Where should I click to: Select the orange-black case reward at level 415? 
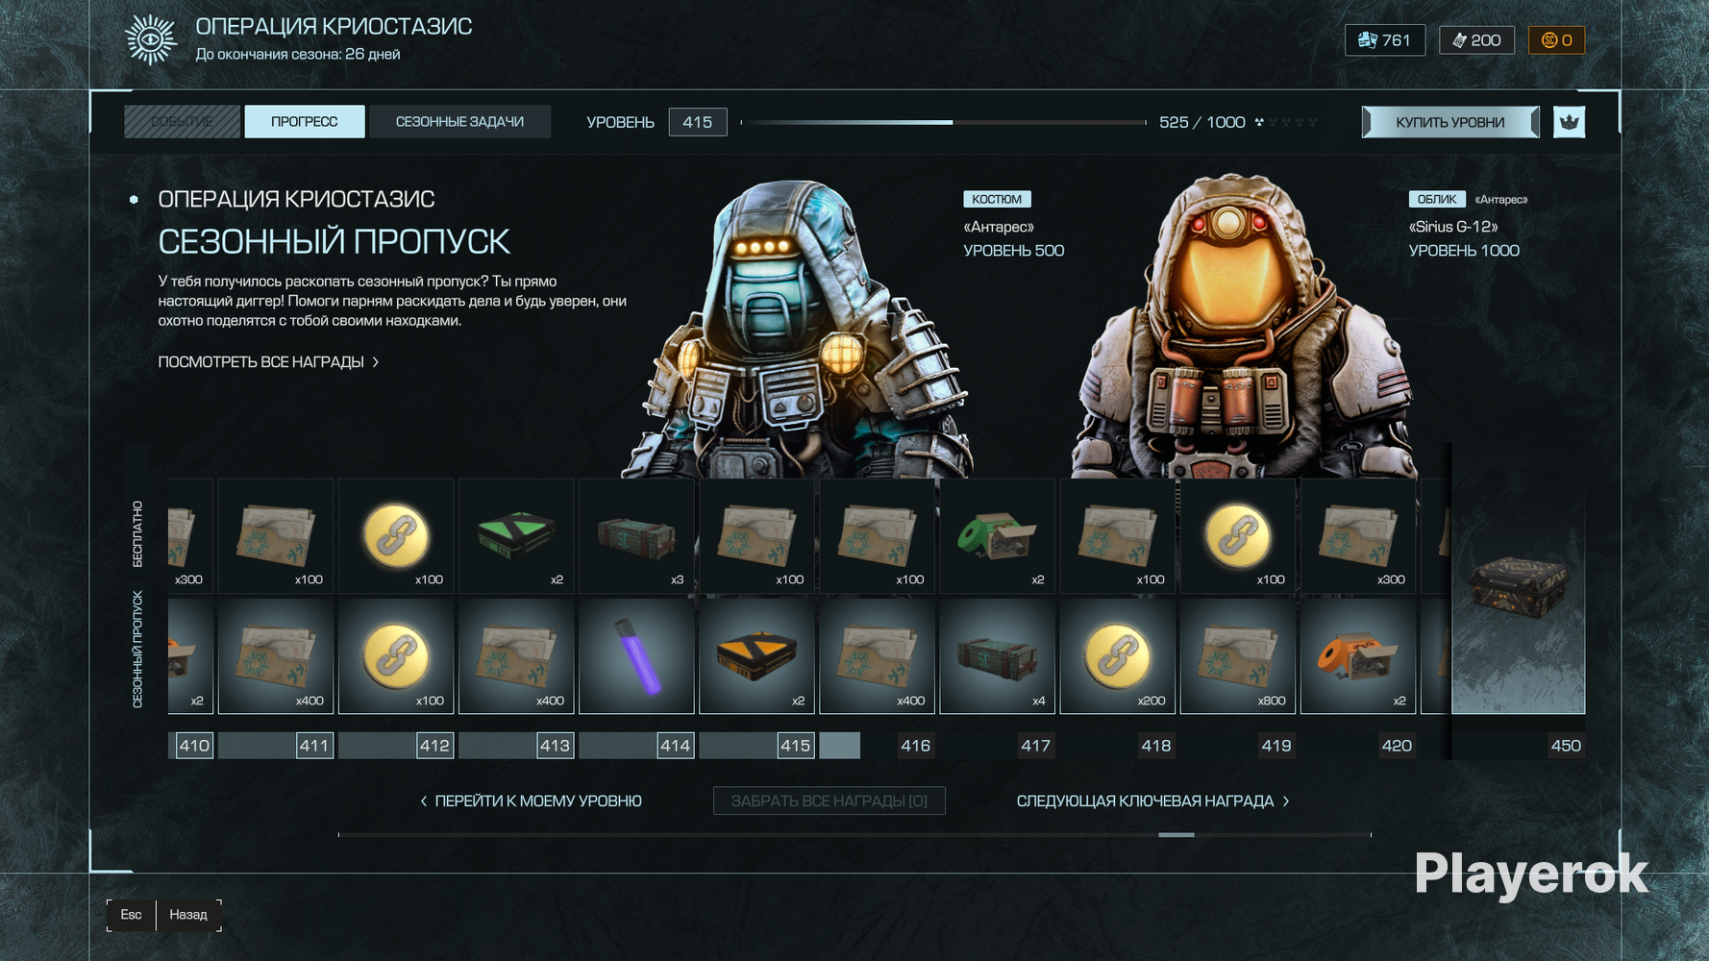click(x=756, y=656)
